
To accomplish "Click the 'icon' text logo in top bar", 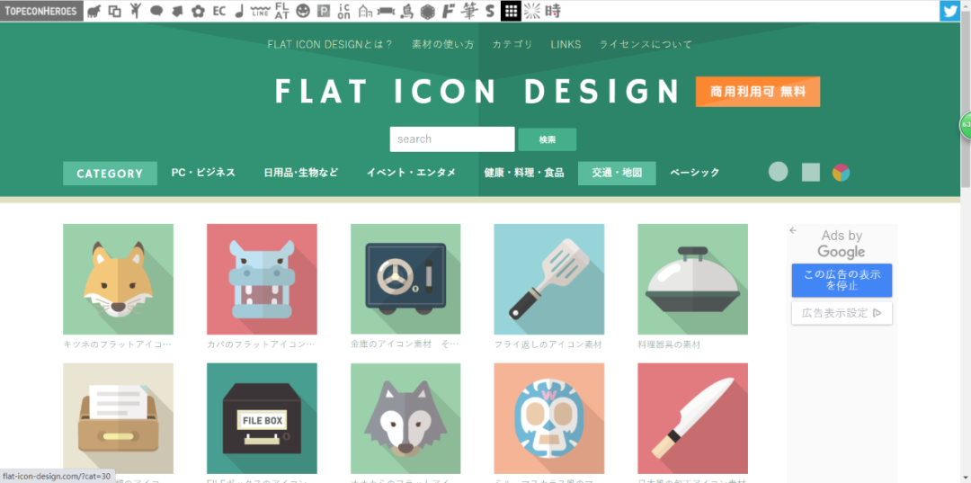I will tap(344, 11).
